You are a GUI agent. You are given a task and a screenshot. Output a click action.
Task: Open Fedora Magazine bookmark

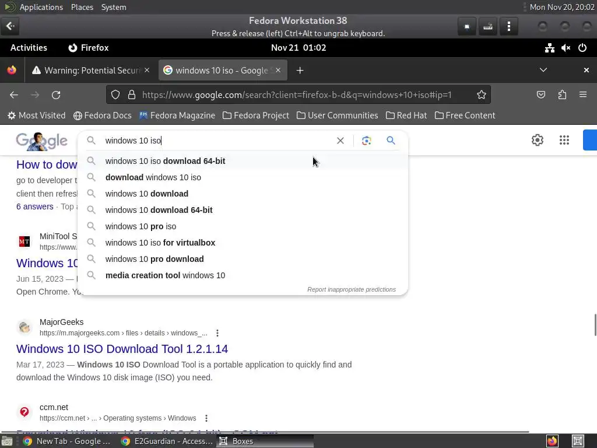(177, 116)
